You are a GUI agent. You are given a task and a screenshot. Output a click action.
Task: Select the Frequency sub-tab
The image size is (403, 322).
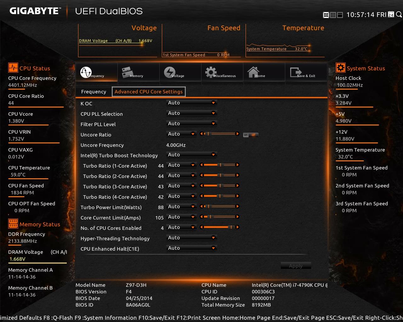tap(94, 92)
